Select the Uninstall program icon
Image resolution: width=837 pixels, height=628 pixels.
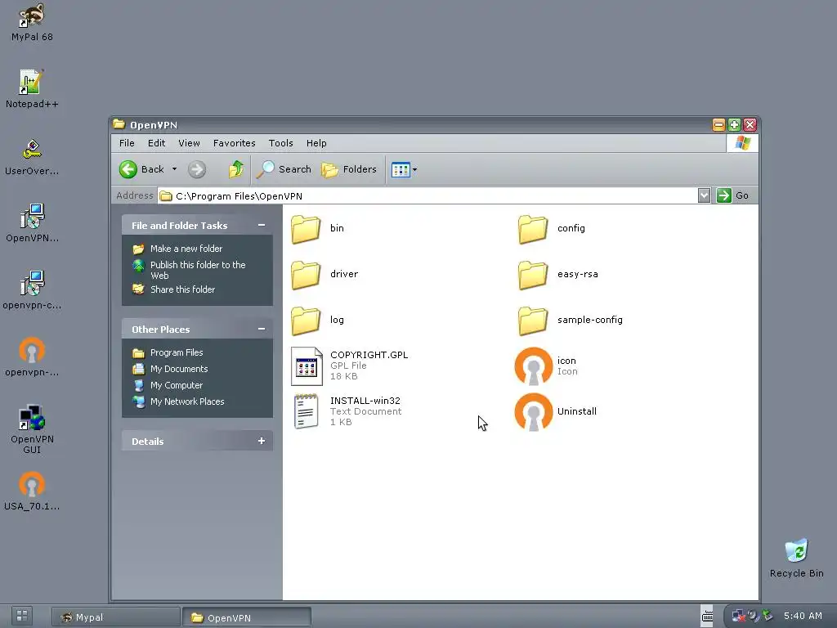pyautogui.click(x=555, y=411)
